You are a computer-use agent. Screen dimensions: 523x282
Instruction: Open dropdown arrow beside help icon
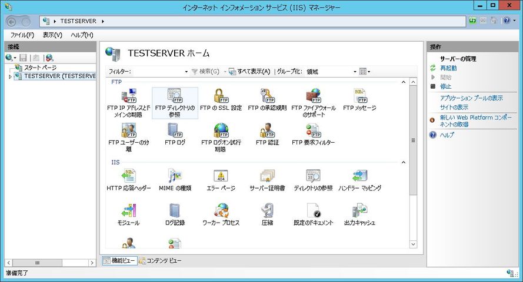pyautogui.click(x=514, y=21)
